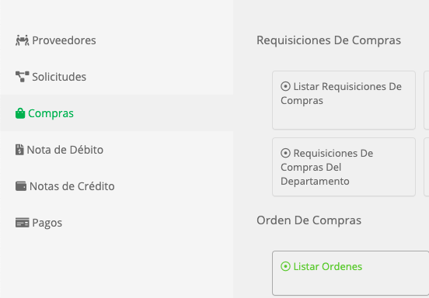Click the green circle-dot icon beside Listar Ordenes

(285, 266)
